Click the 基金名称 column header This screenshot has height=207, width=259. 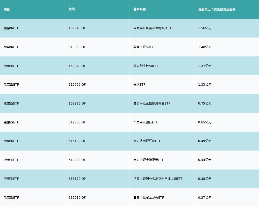pos(140,9)
